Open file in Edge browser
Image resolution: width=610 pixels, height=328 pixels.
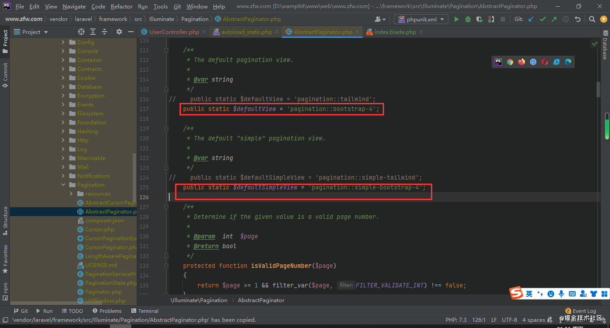[x=568, y=62]
